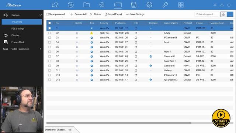The width and height of the screenshot is (236, 133).
Task: Delete camera D15 using its X
Action: click(77, 80)
